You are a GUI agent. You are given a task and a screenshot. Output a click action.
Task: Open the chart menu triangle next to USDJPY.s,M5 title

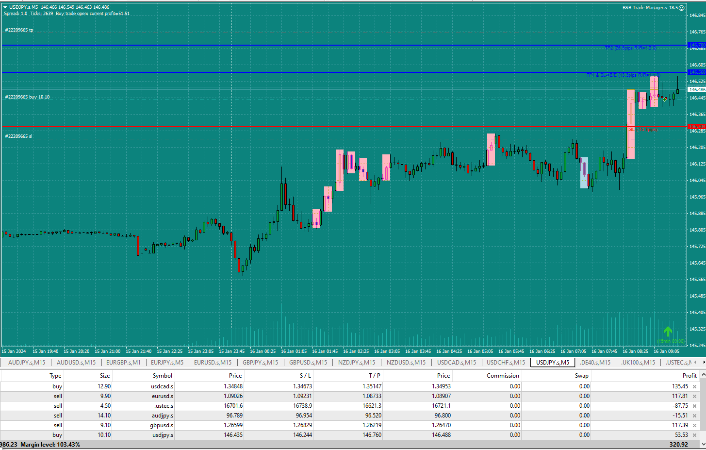click(x=5, y=7)
